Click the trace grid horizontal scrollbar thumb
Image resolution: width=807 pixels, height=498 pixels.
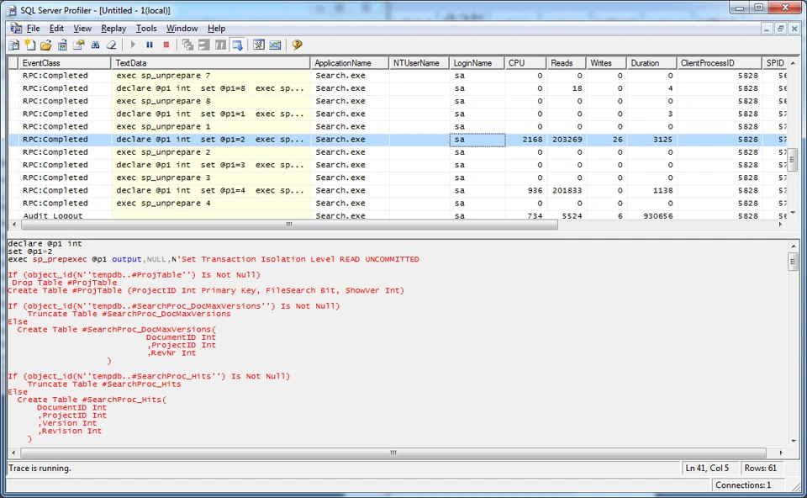289,225
